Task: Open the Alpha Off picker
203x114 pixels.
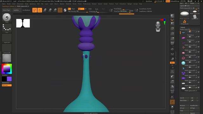Action: [7, 38]
